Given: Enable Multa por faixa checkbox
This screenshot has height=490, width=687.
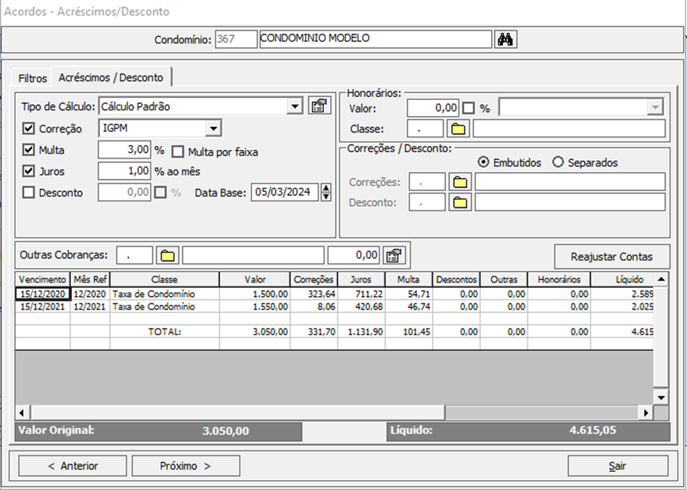Looking at the screenshot, I should point(177,151).
